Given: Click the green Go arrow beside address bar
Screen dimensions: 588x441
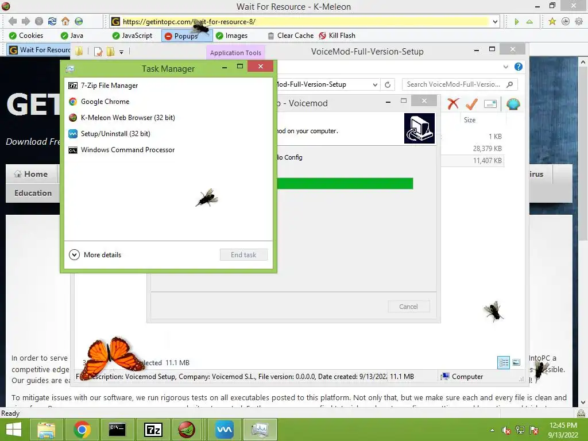Looking at the screenshot, I should [x=517, y=22].
